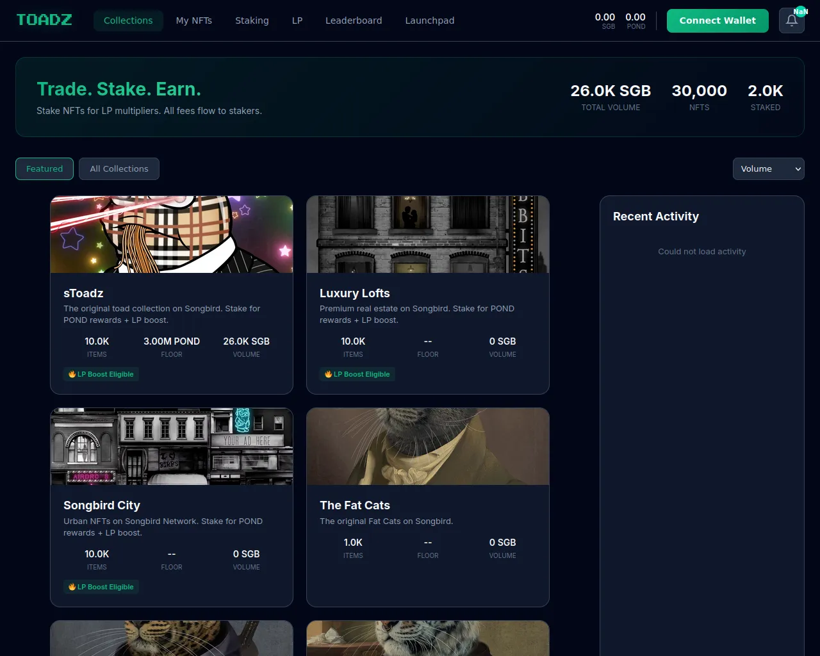Viewport: 820px width, 656px height.
Task: Open The Fat Cats banner image
Action: click(x=428, y=447)
